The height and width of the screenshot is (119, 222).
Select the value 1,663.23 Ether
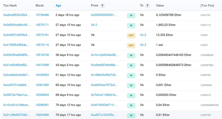[166, 25]
